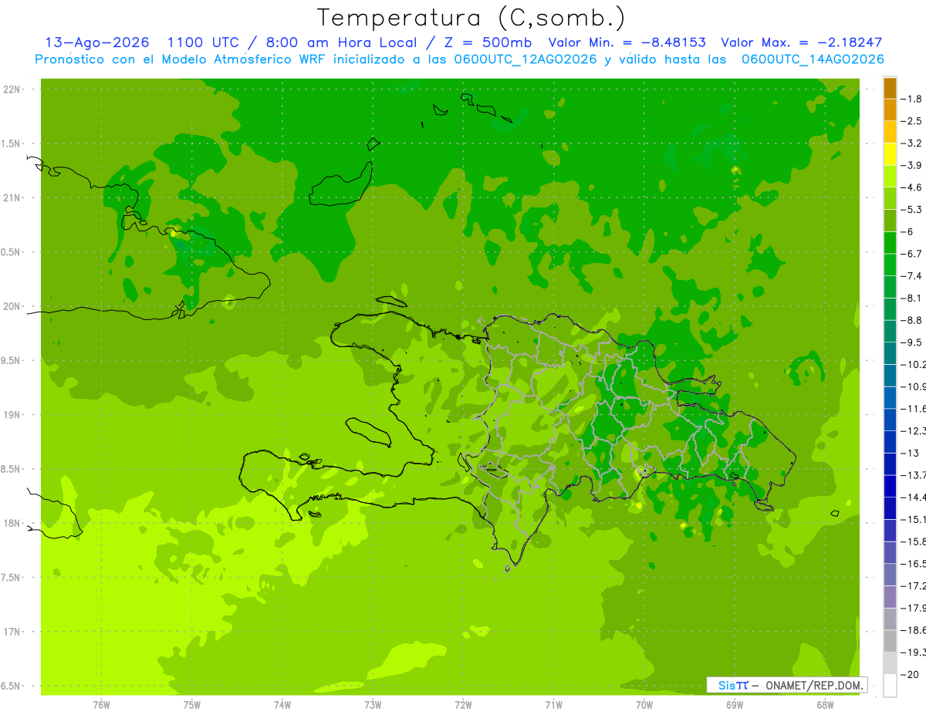This screenshot has width=926, height=715.
Task: Click 'Valor Min. = -8.48153' text
Action: click(627, 42)
